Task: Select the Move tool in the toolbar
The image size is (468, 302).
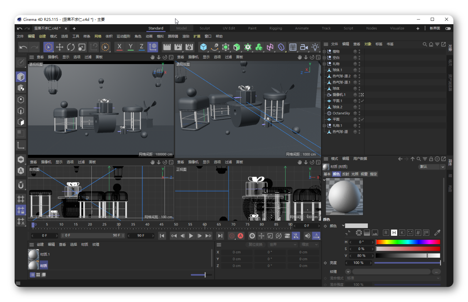Action: click(x=59, y=47)
